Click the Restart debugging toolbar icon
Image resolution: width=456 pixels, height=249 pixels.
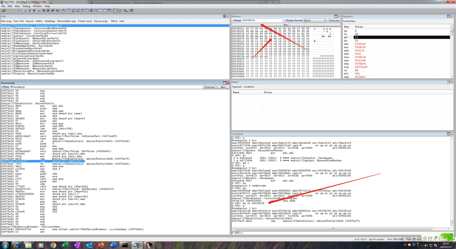coord(29,11)
